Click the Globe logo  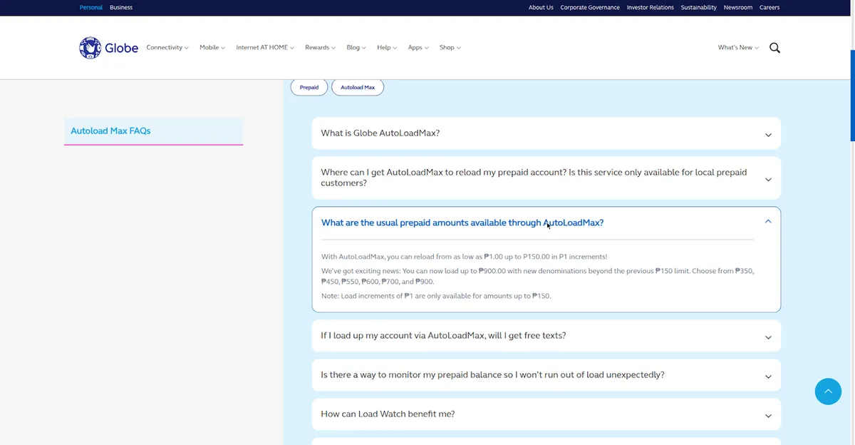coord(109,48)
